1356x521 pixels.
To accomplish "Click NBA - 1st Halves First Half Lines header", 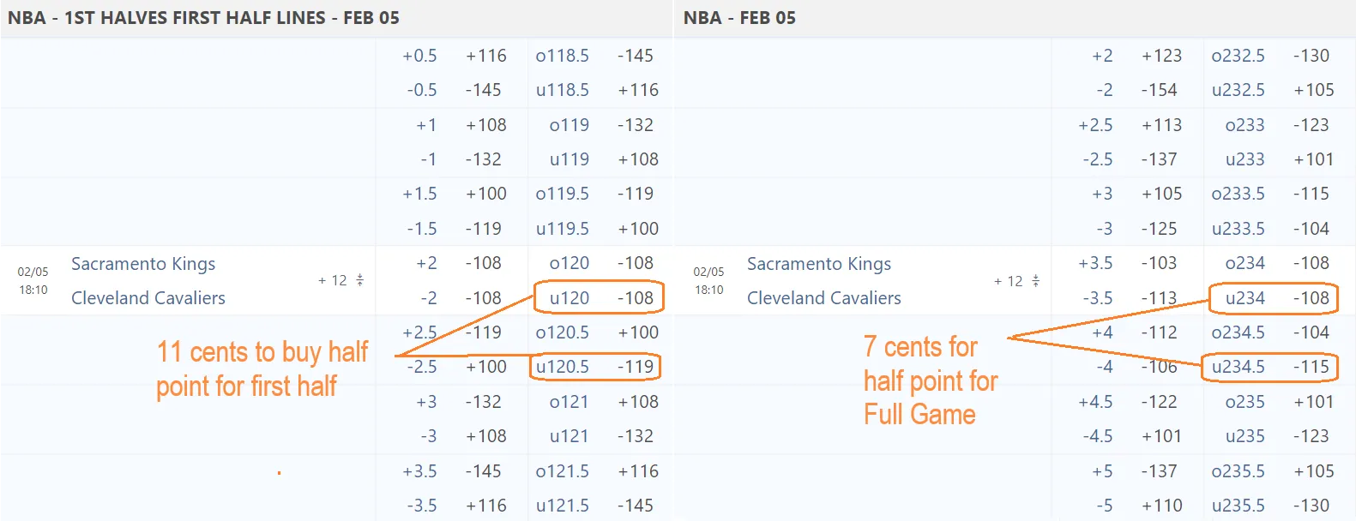I will tap(204, 18).
